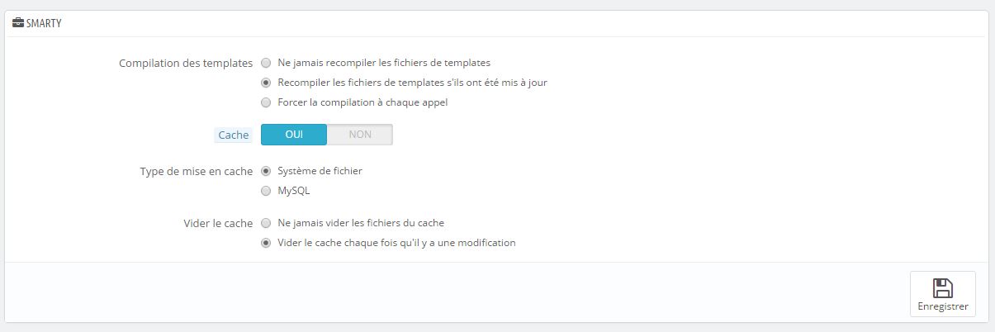995x332 pixels.
Task: Click the 'Type de mise en cache' label
Action: pyautogui.click(x=197, y=171)
